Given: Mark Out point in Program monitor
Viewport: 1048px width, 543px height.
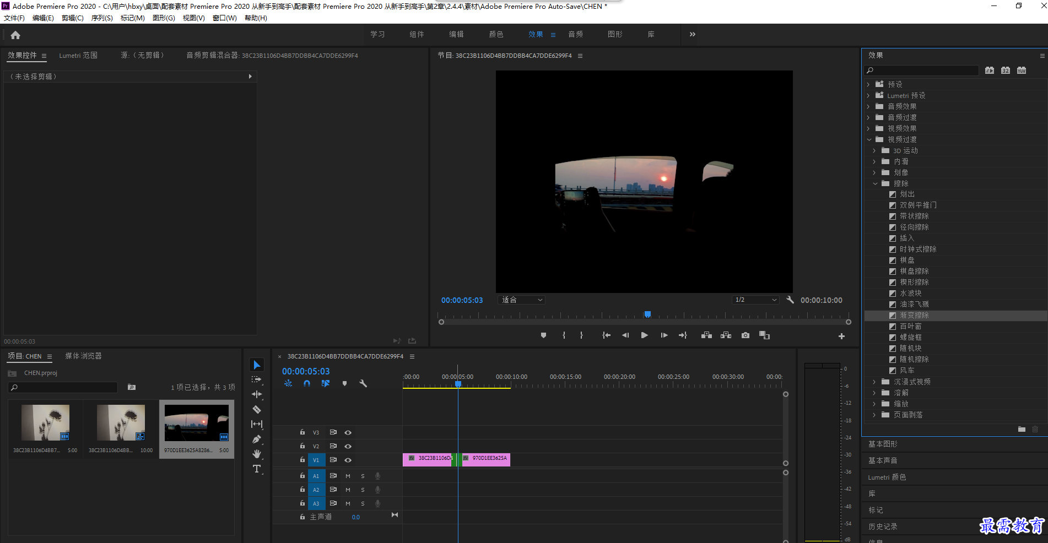Looking at the screenshot, I should click(x=581, y=335).
